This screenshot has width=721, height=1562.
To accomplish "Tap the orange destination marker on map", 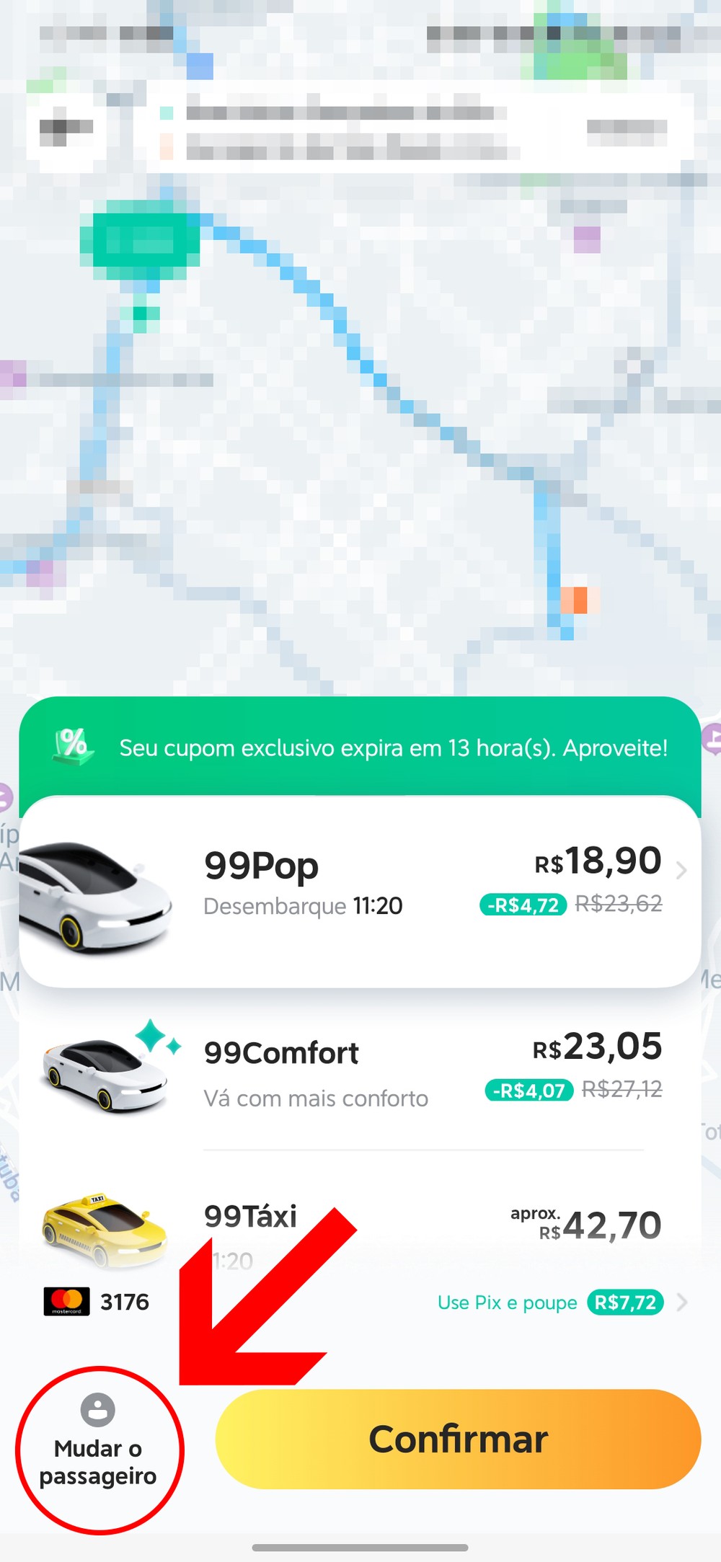I will (574, 599).
